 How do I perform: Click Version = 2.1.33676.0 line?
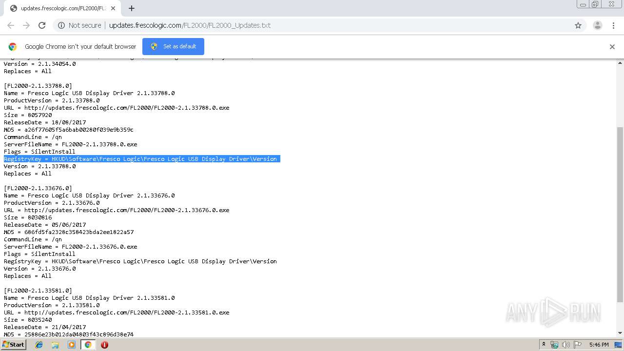(x=40, y=269)
